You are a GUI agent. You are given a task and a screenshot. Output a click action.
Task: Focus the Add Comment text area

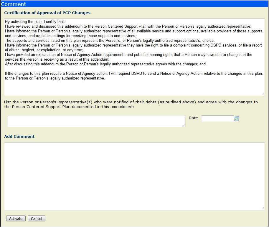coord(134,176)
